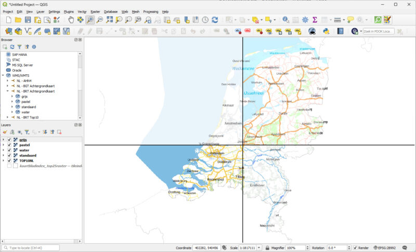The width and height of the screenshot is (416, 252).
Task: Open the Python Console icon
Action: 326,31
